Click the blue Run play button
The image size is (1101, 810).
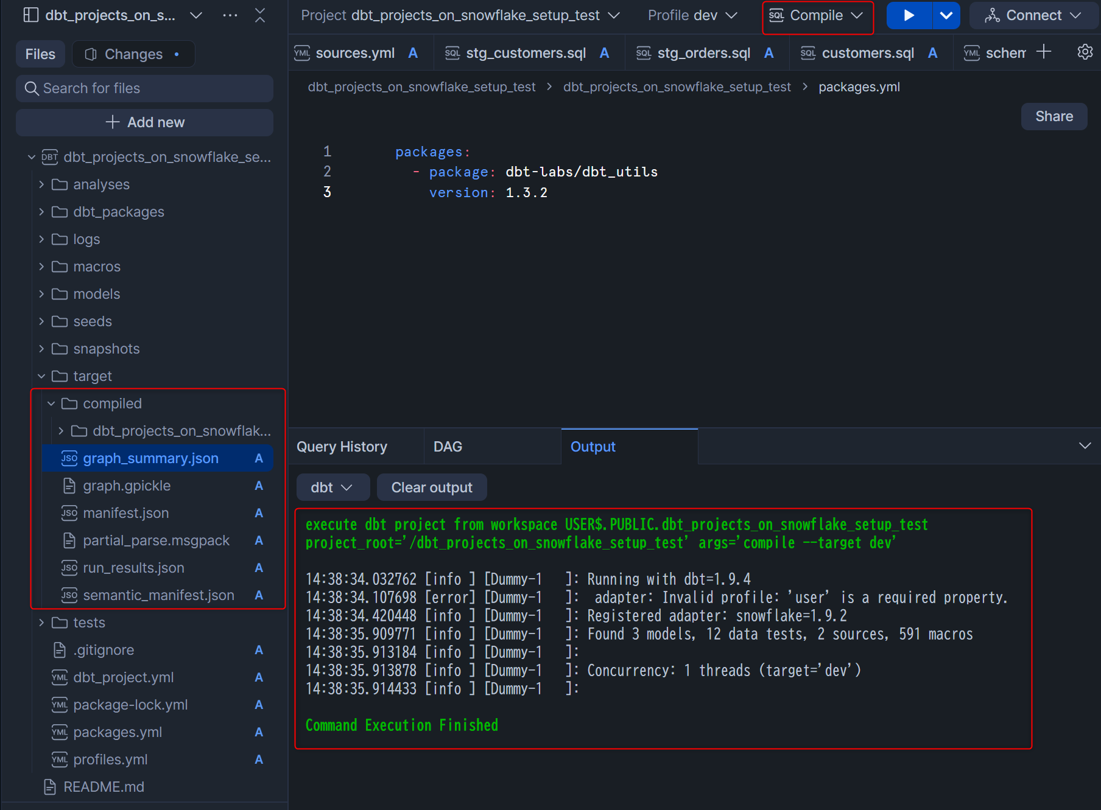click(x=909, y=16)
